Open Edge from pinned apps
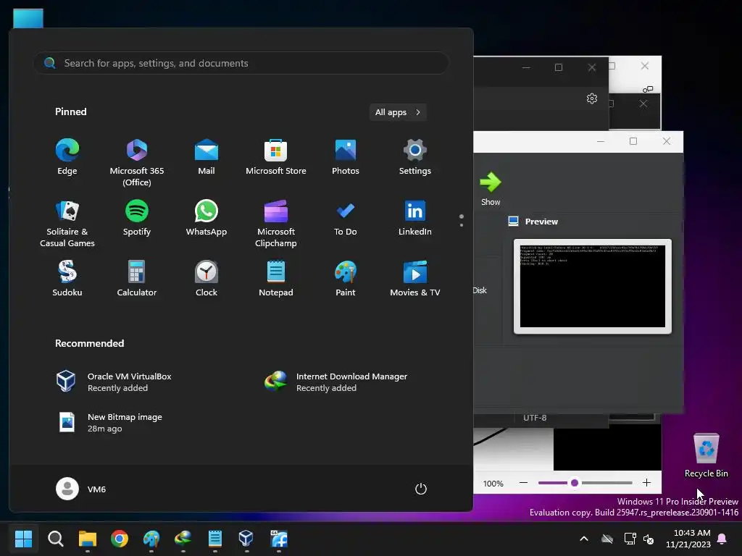 [67, 157]
